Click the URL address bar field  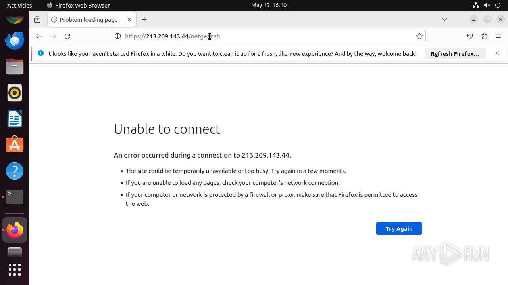(268, 36)
